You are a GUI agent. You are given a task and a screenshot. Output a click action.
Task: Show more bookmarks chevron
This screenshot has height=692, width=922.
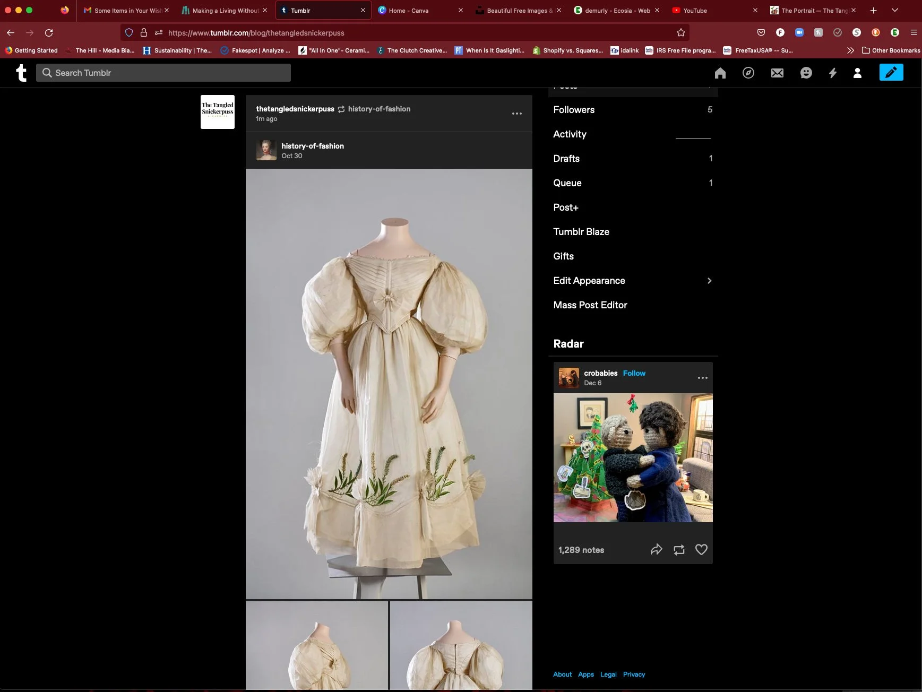850,50
